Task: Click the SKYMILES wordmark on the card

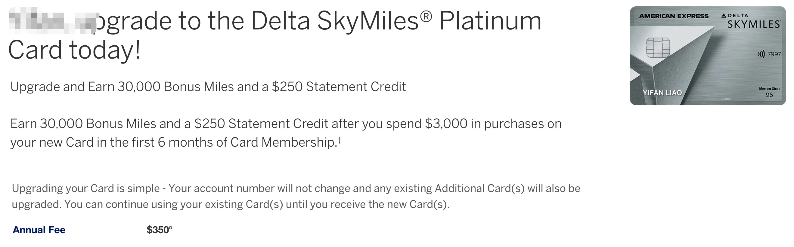Action: click(754, 24)
